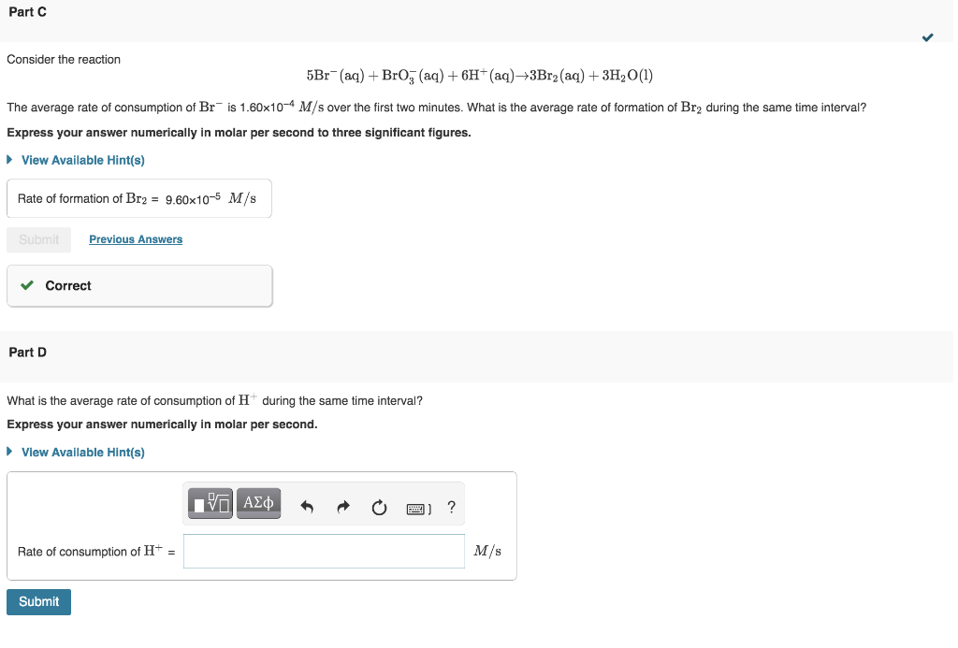Expand the hints disclosure triangle for Part D

9,452
